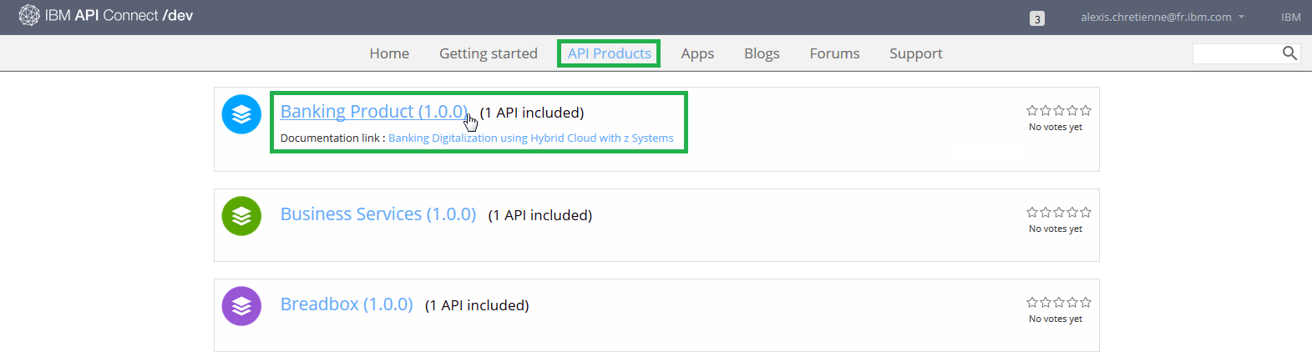Open the notification badge showing 3
Screen dimensions: 1312x362
coord(1037,18)
